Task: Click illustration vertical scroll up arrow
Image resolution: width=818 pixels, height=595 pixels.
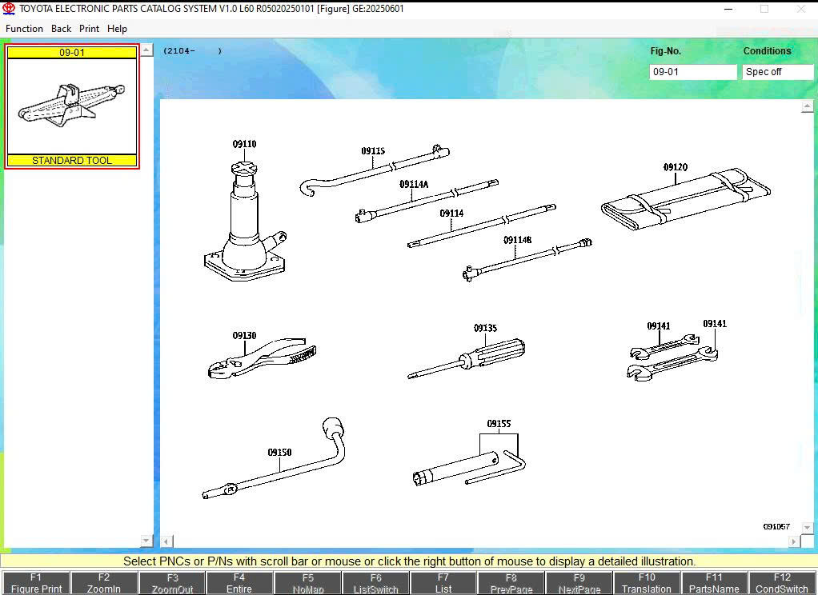Action: click(807, 106)
